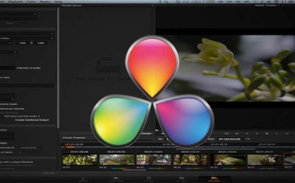The height and width of the screenshot is (183, 295).
Task: Go to the Color page icon
Action: [148, 179]
